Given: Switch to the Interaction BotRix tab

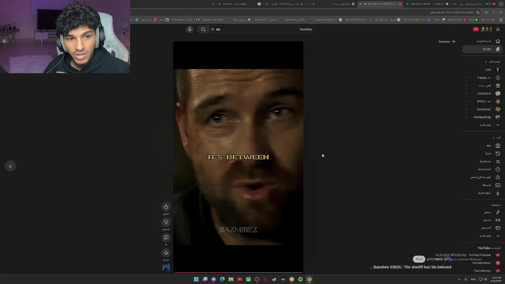Looking at the screenshot, I should click(427, 4).
